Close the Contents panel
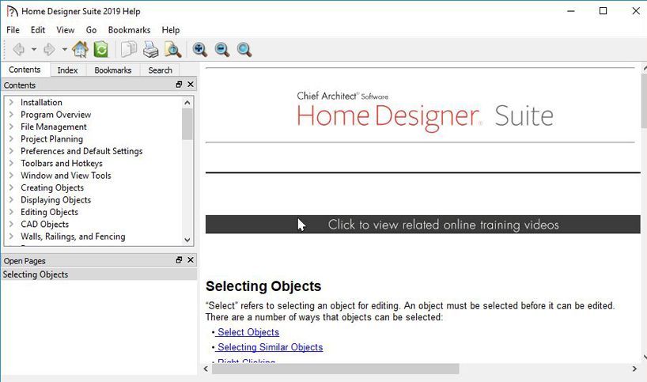This screenshot has width=647, height=382. (x=190, y=84)
